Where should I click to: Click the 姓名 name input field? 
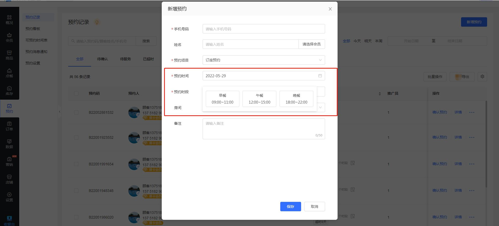pyautogui.click(x=250, y=44)
